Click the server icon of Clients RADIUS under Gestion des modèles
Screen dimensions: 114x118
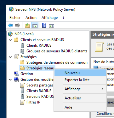coord(22,91)
